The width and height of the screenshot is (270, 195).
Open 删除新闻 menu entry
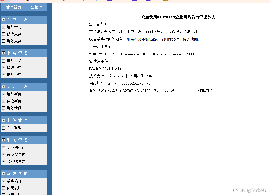(x=14, y=108)
